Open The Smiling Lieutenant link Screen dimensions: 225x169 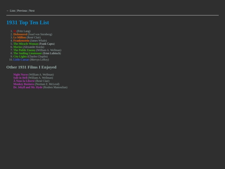pyautogui.click(x=27, y=53)
